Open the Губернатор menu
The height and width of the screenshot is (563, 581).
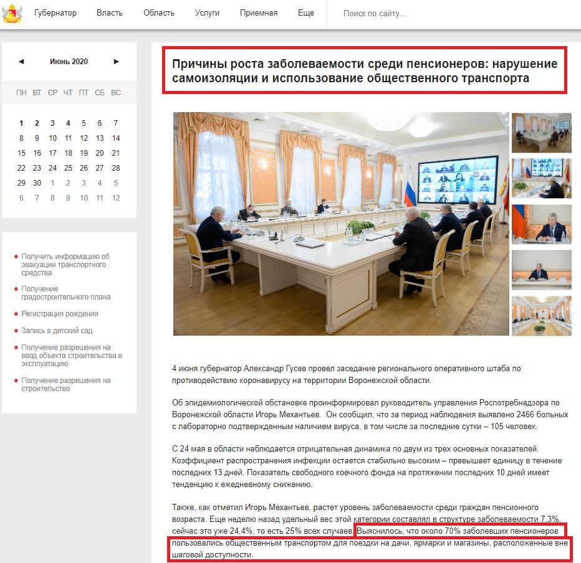point(55,13)
